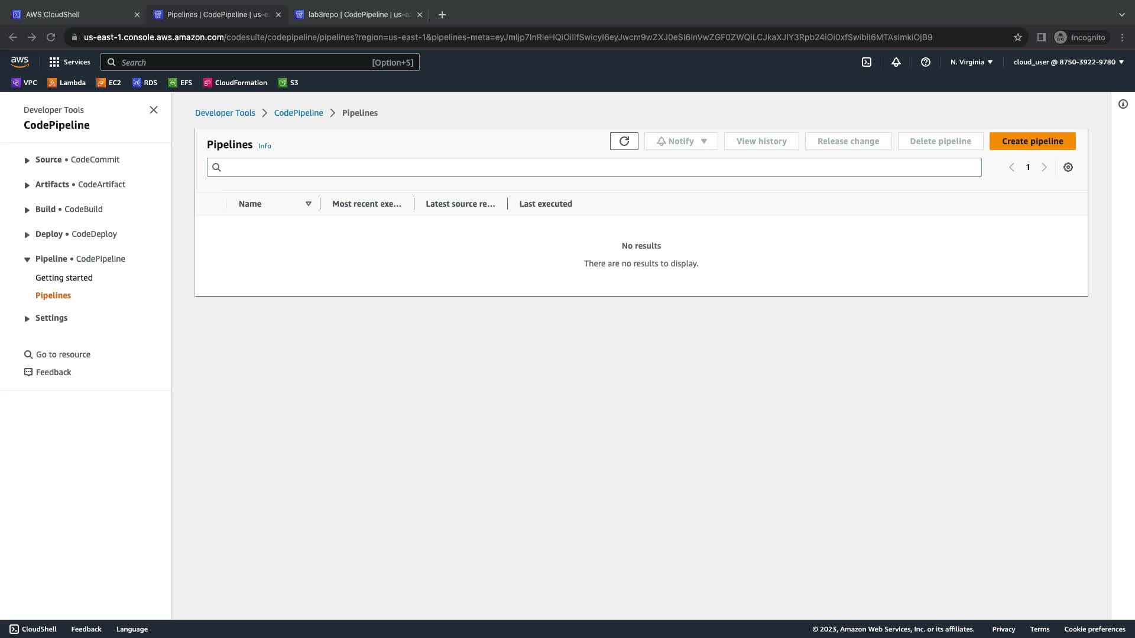Expand the Build CodeBuild section
Screen dimensions: 1135x638
coord(27,210)
